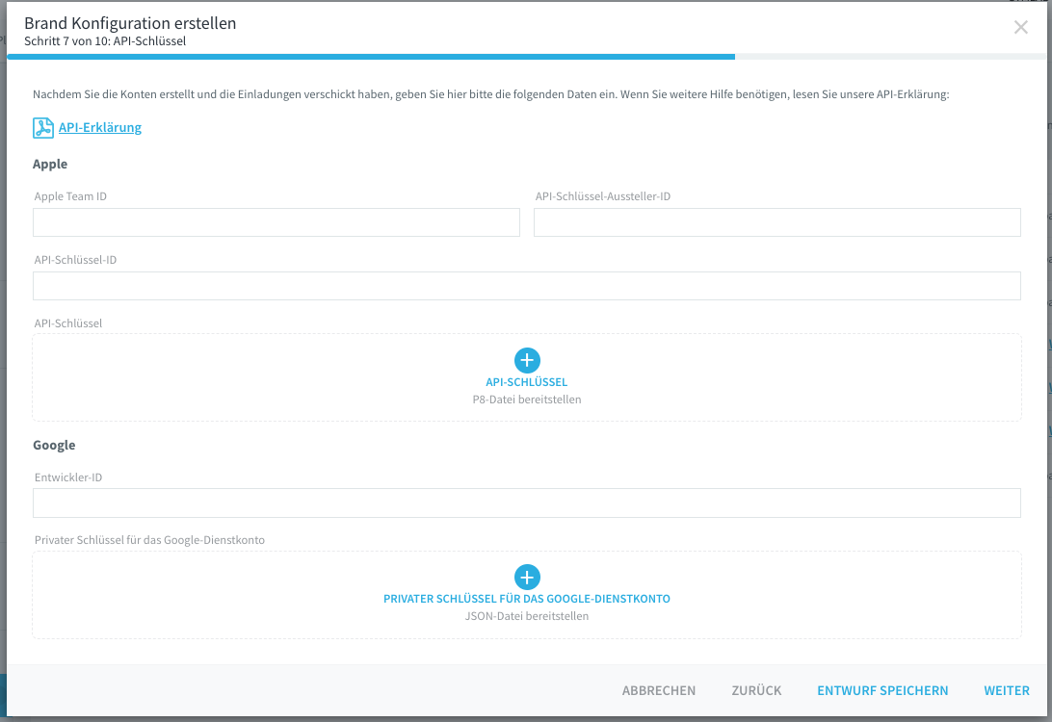Click the plus icon for Google-Dienstkonto key upload

pos(527,578)
